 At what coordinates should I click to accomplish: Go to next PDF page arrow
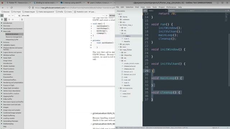13,15
